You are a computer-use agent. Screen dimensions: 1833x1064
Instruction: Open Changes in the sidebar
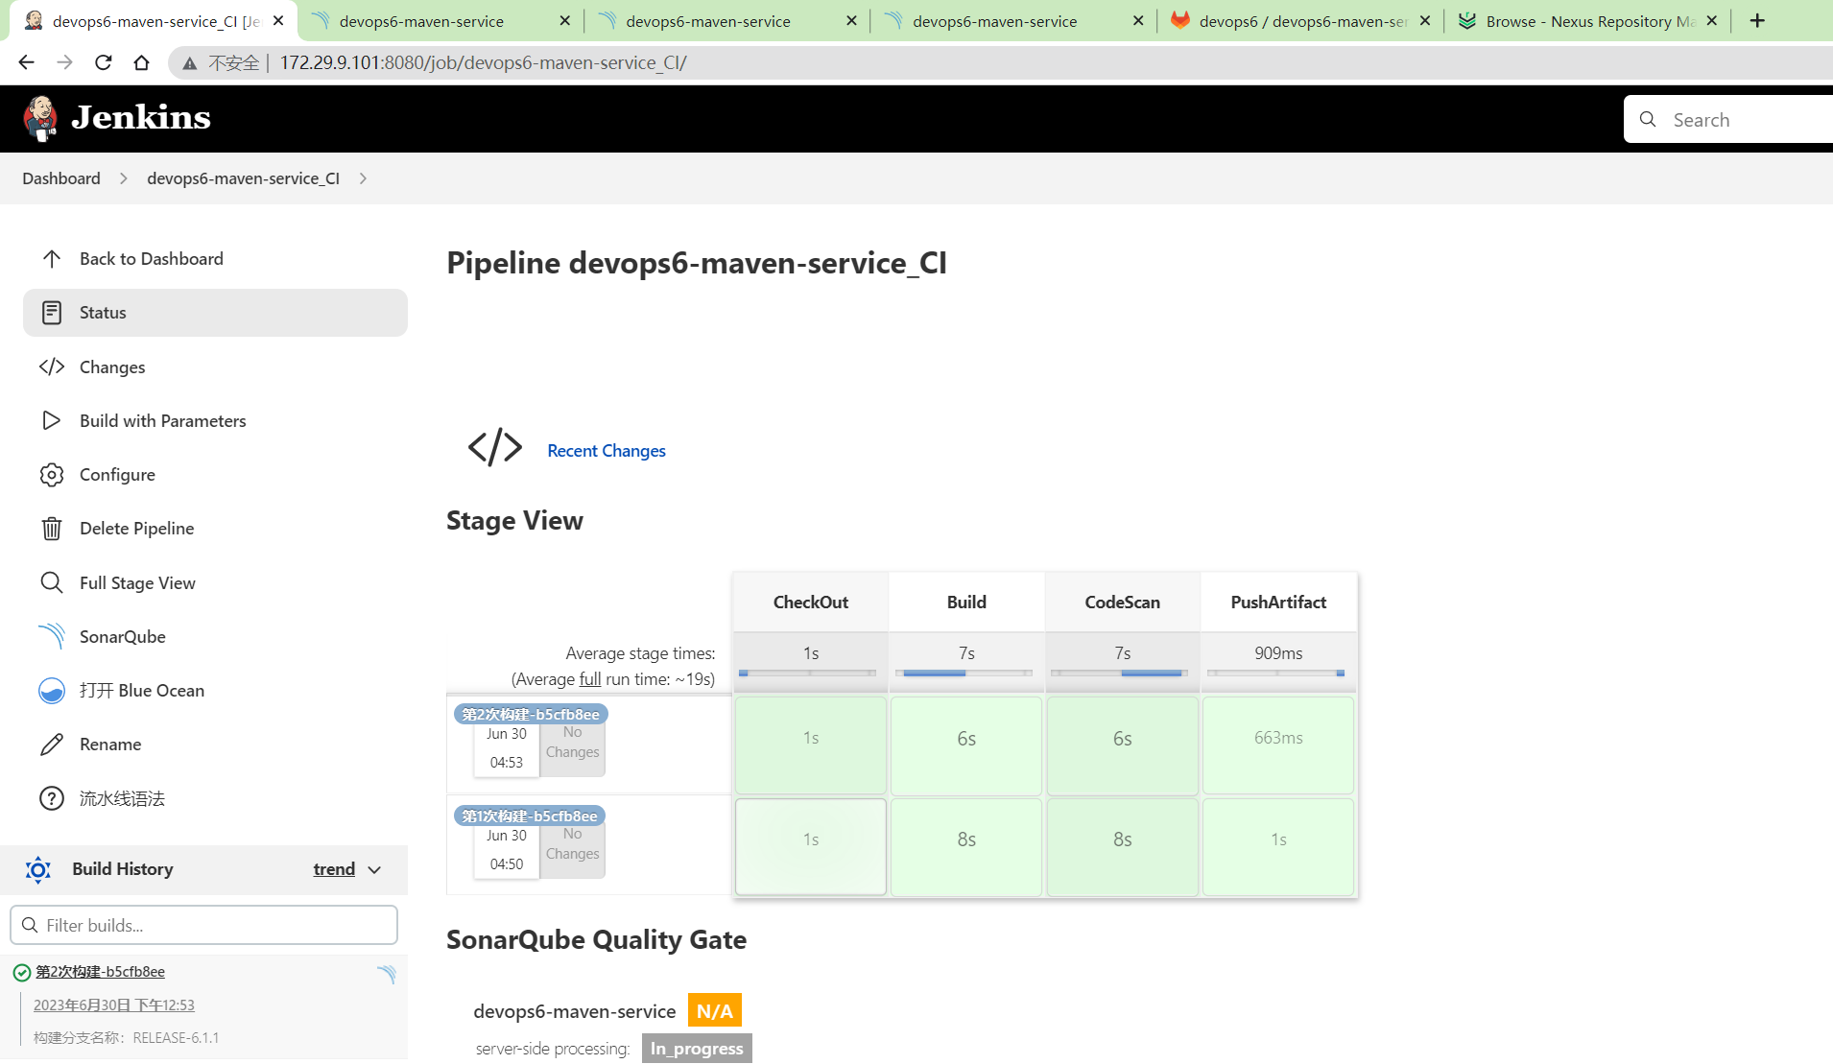coord(215,367)
